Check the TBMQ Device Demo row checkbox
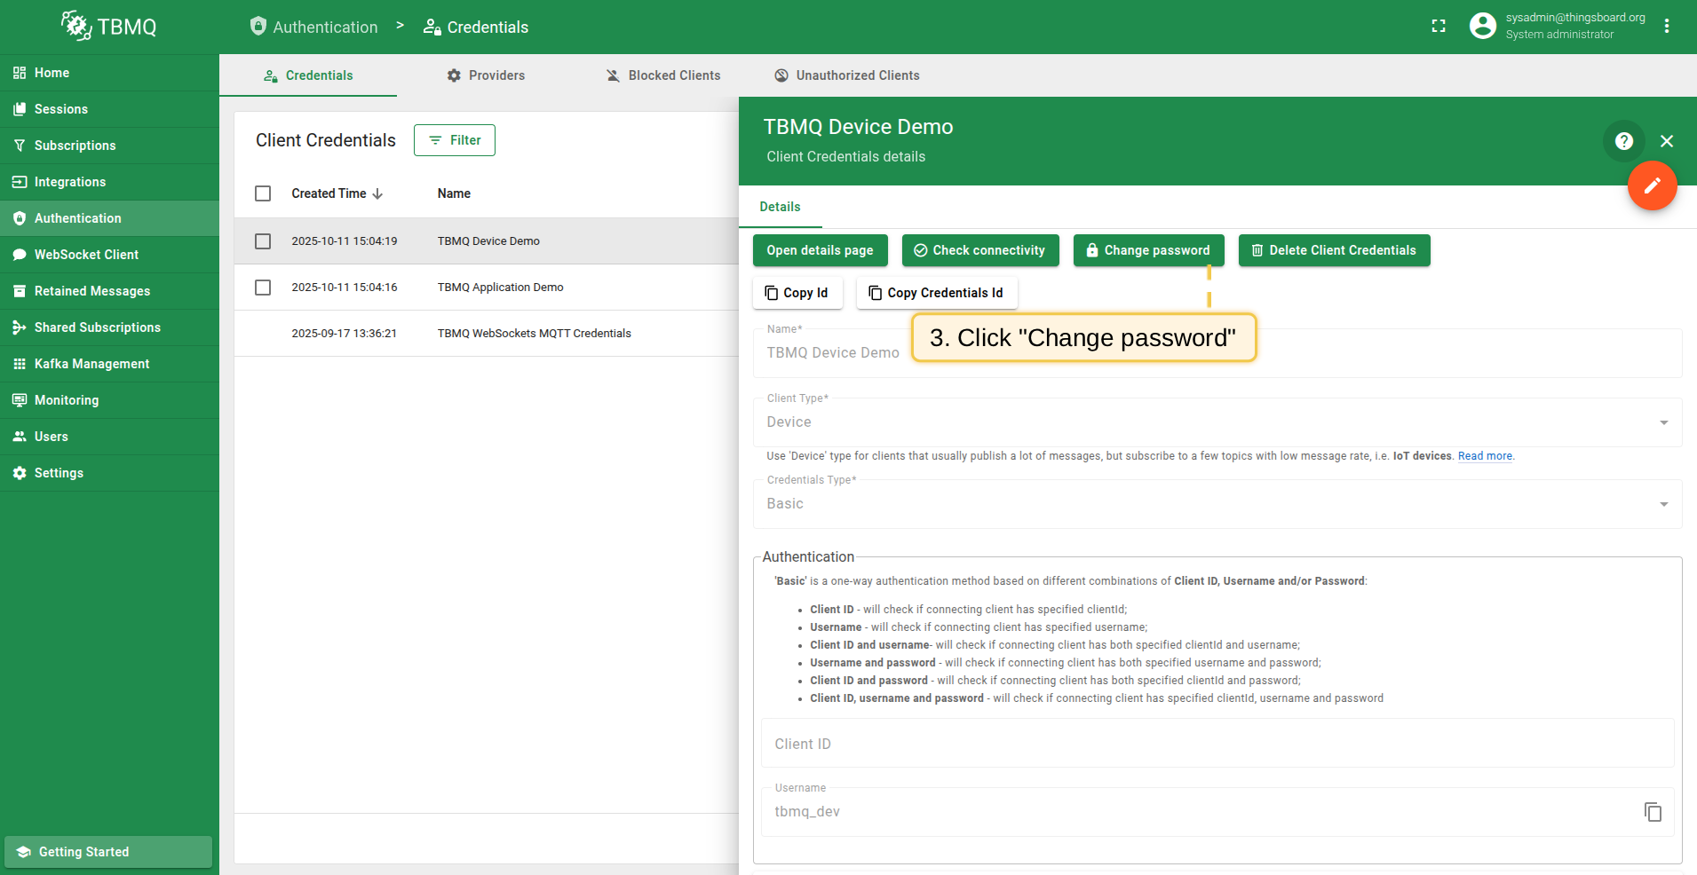Screen dimensions: 1697x875 (263, 241)
